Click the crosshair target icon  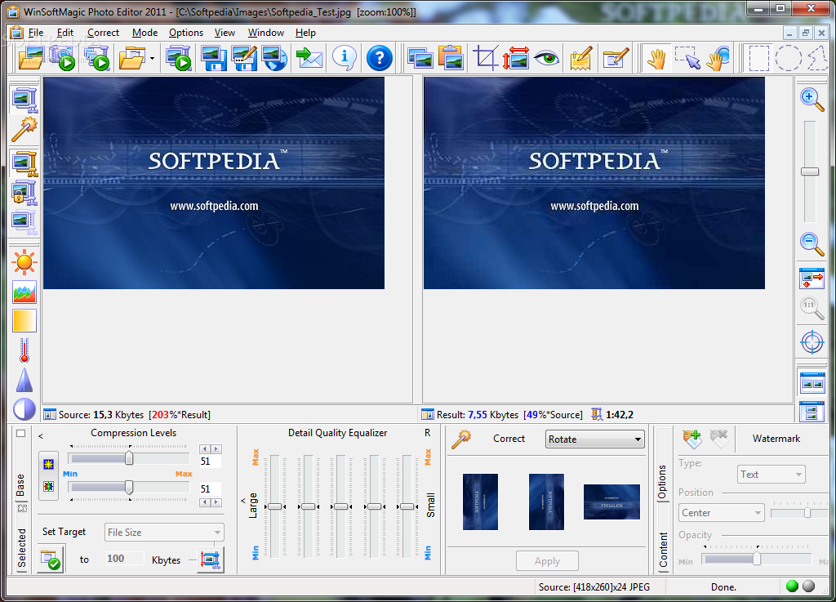click(812, 341)
